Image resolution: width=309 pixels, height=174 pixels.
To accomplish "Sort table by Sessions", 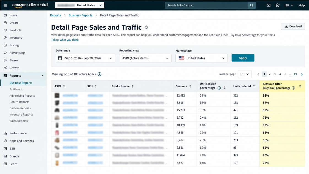I will click(190, 86).
